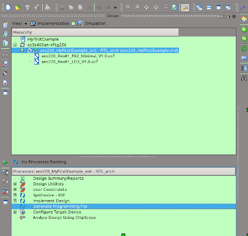Image resolution: width=248 pixels, height=236 pixels.
Task: Click the Tile Horizontally windows icon
Action: [209, 7]
